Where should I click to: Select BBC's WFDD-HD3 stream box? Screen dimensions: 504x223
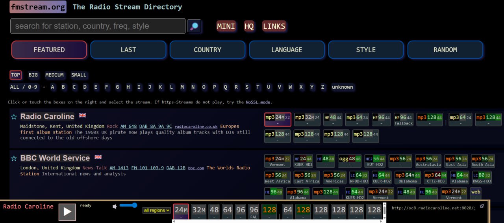point(359,177)
